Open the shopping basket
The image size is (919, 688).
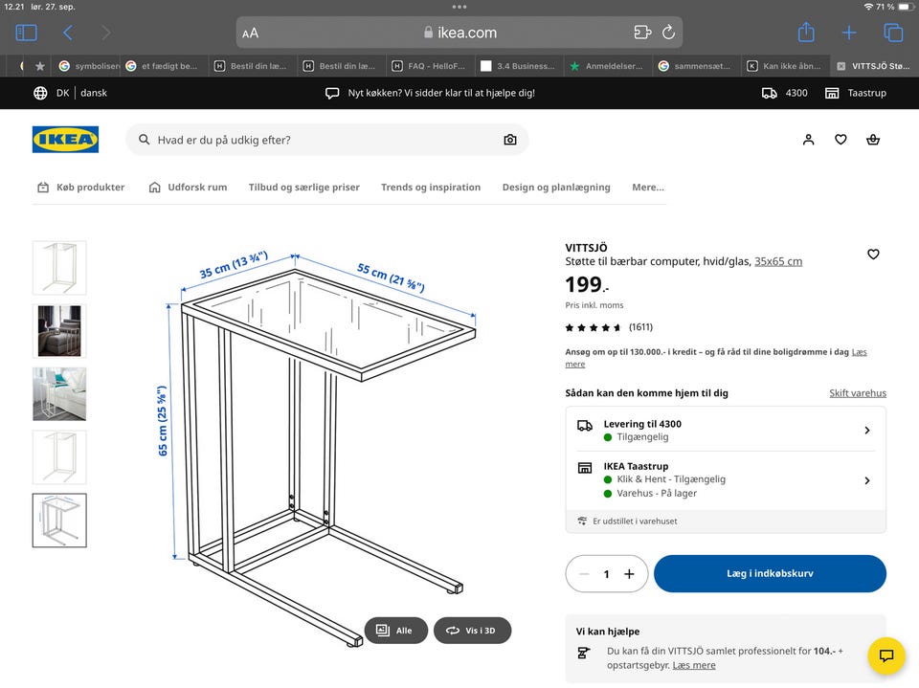(x=873, y=140)
